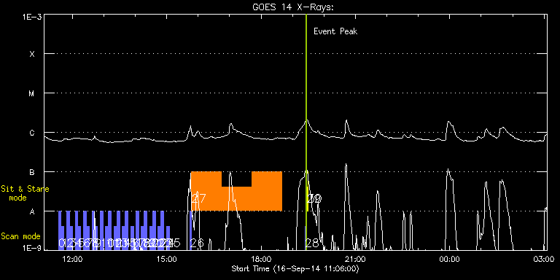
Task: Click the M flare class axis label
Action: click(32, 93)
